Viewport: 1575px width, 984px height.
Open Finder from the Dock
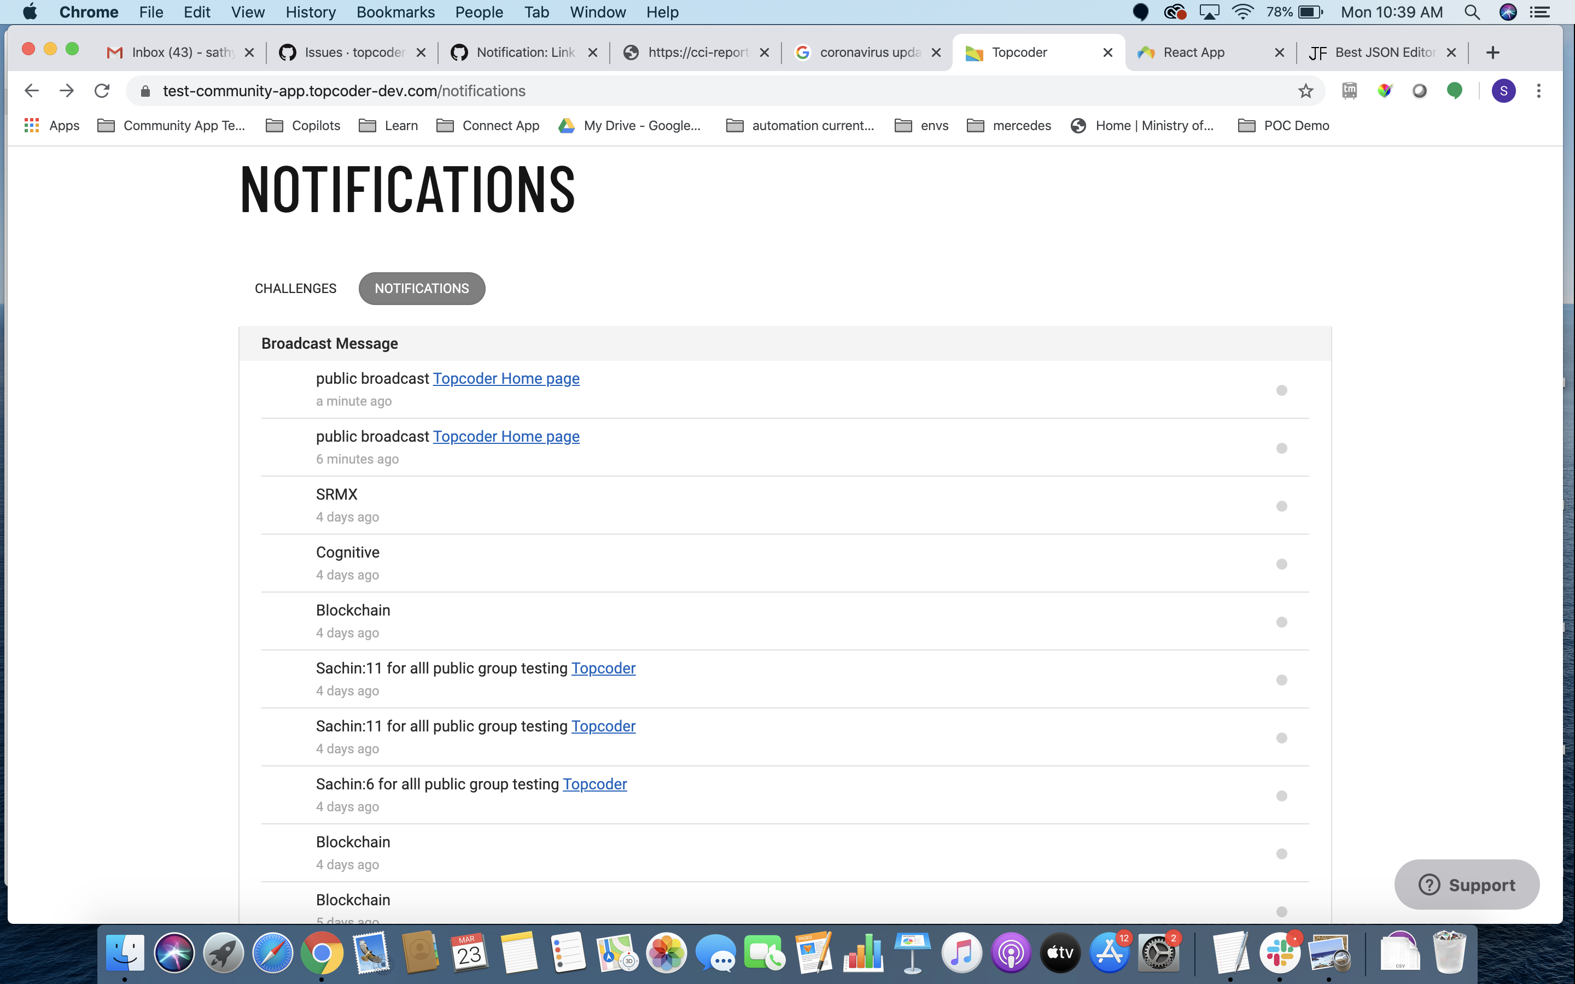(x=125, y=953)
